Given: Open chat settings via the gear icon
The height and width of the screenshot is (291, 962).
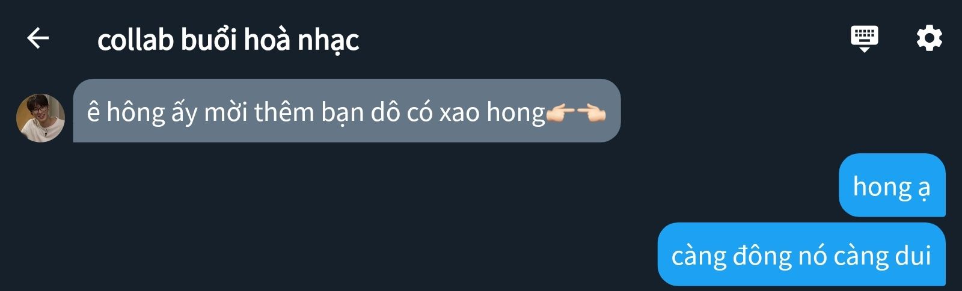Looking at the screenshot, I should (929, 38).
